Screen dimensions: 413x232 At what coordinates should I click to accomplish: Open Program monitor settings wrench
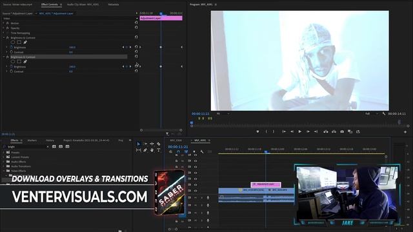click(384, 114)
